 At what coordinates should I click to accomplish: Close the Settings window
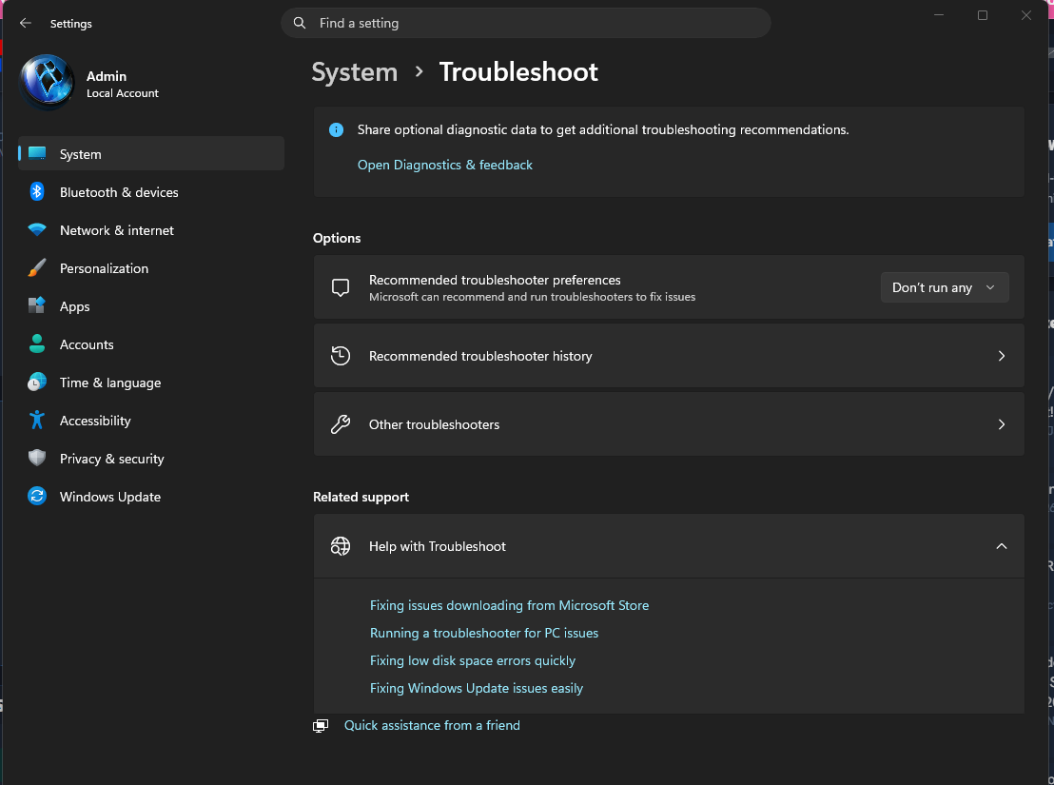click(x=1025, y=15)
